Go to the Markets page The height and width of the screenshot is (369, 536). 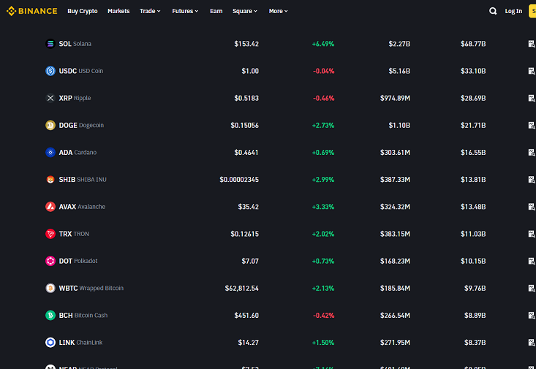point(118,11)
